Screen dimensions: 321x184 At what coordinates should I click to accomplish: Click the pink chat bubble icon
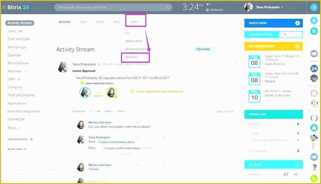pyautogui.click(x=314, y=93)
